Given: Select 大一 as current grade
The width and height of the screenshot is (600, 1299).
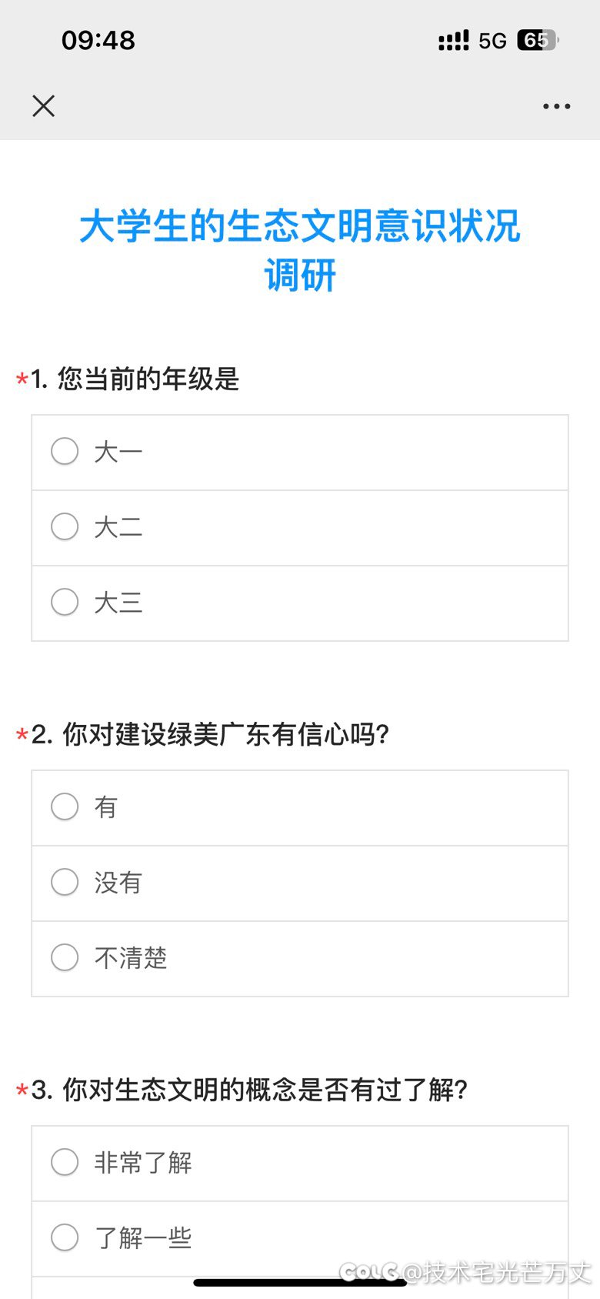Looking at the screenshot, I should pos(300,452).
